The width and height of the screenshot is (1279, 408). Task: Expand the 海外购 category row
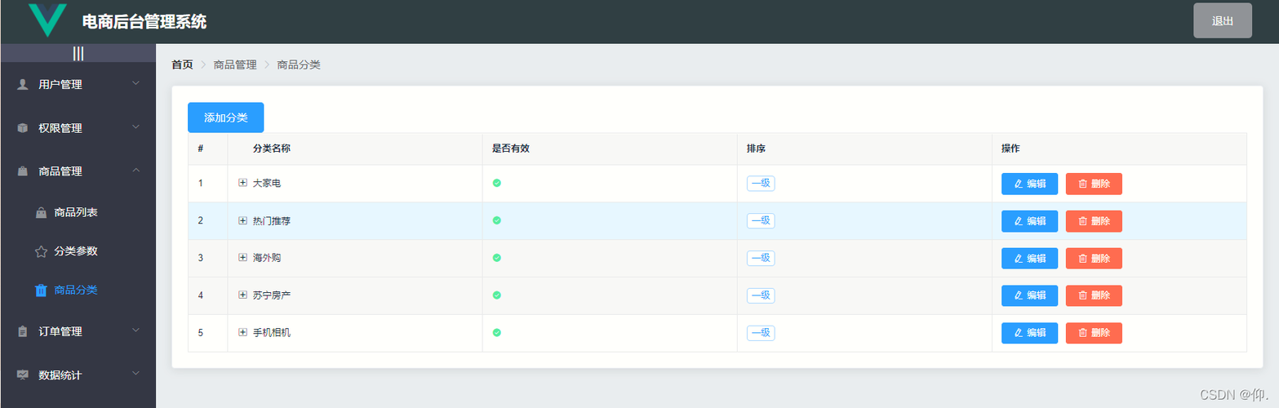click(x=242, y=257)
